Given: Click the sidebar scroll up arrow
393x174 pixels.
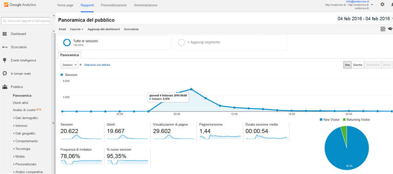Looking at the screenshot, I should 54,31.
